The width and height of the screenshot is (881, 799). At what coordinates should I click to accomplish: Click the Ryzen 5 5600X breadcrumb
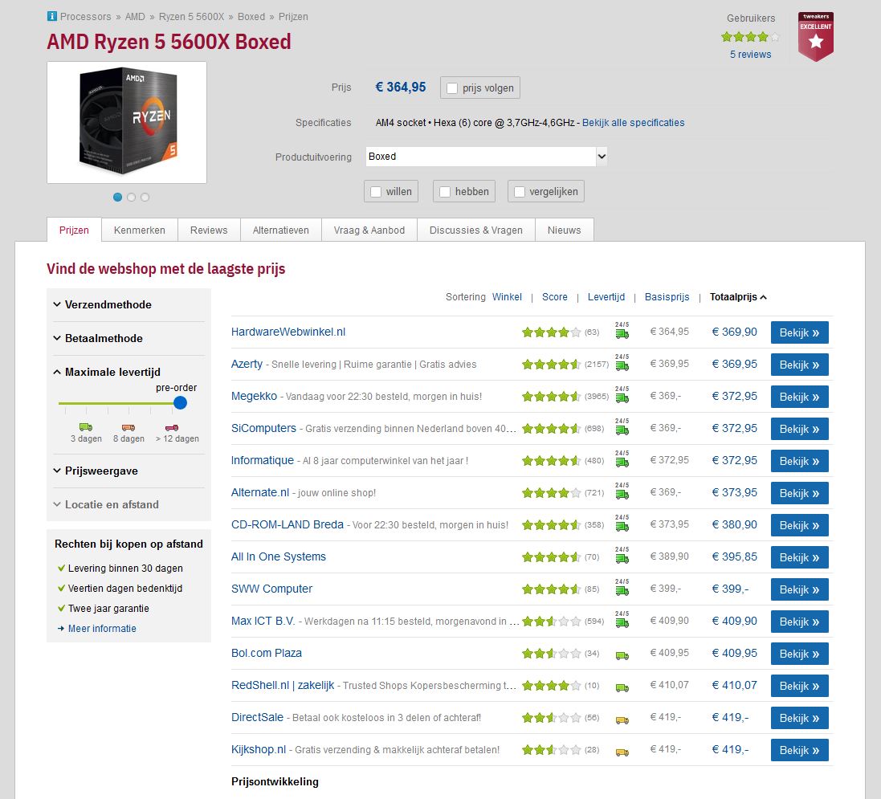pos(192,17)
